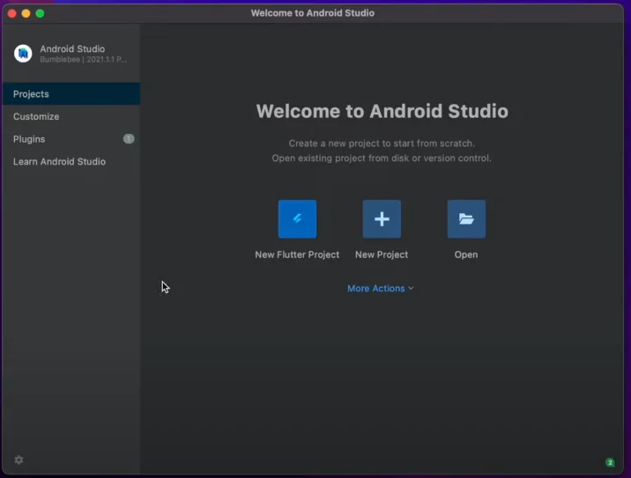Click the chevron beside More Actions
The image size is (631, 478).
pyautogui.click(x=411, y=289)
